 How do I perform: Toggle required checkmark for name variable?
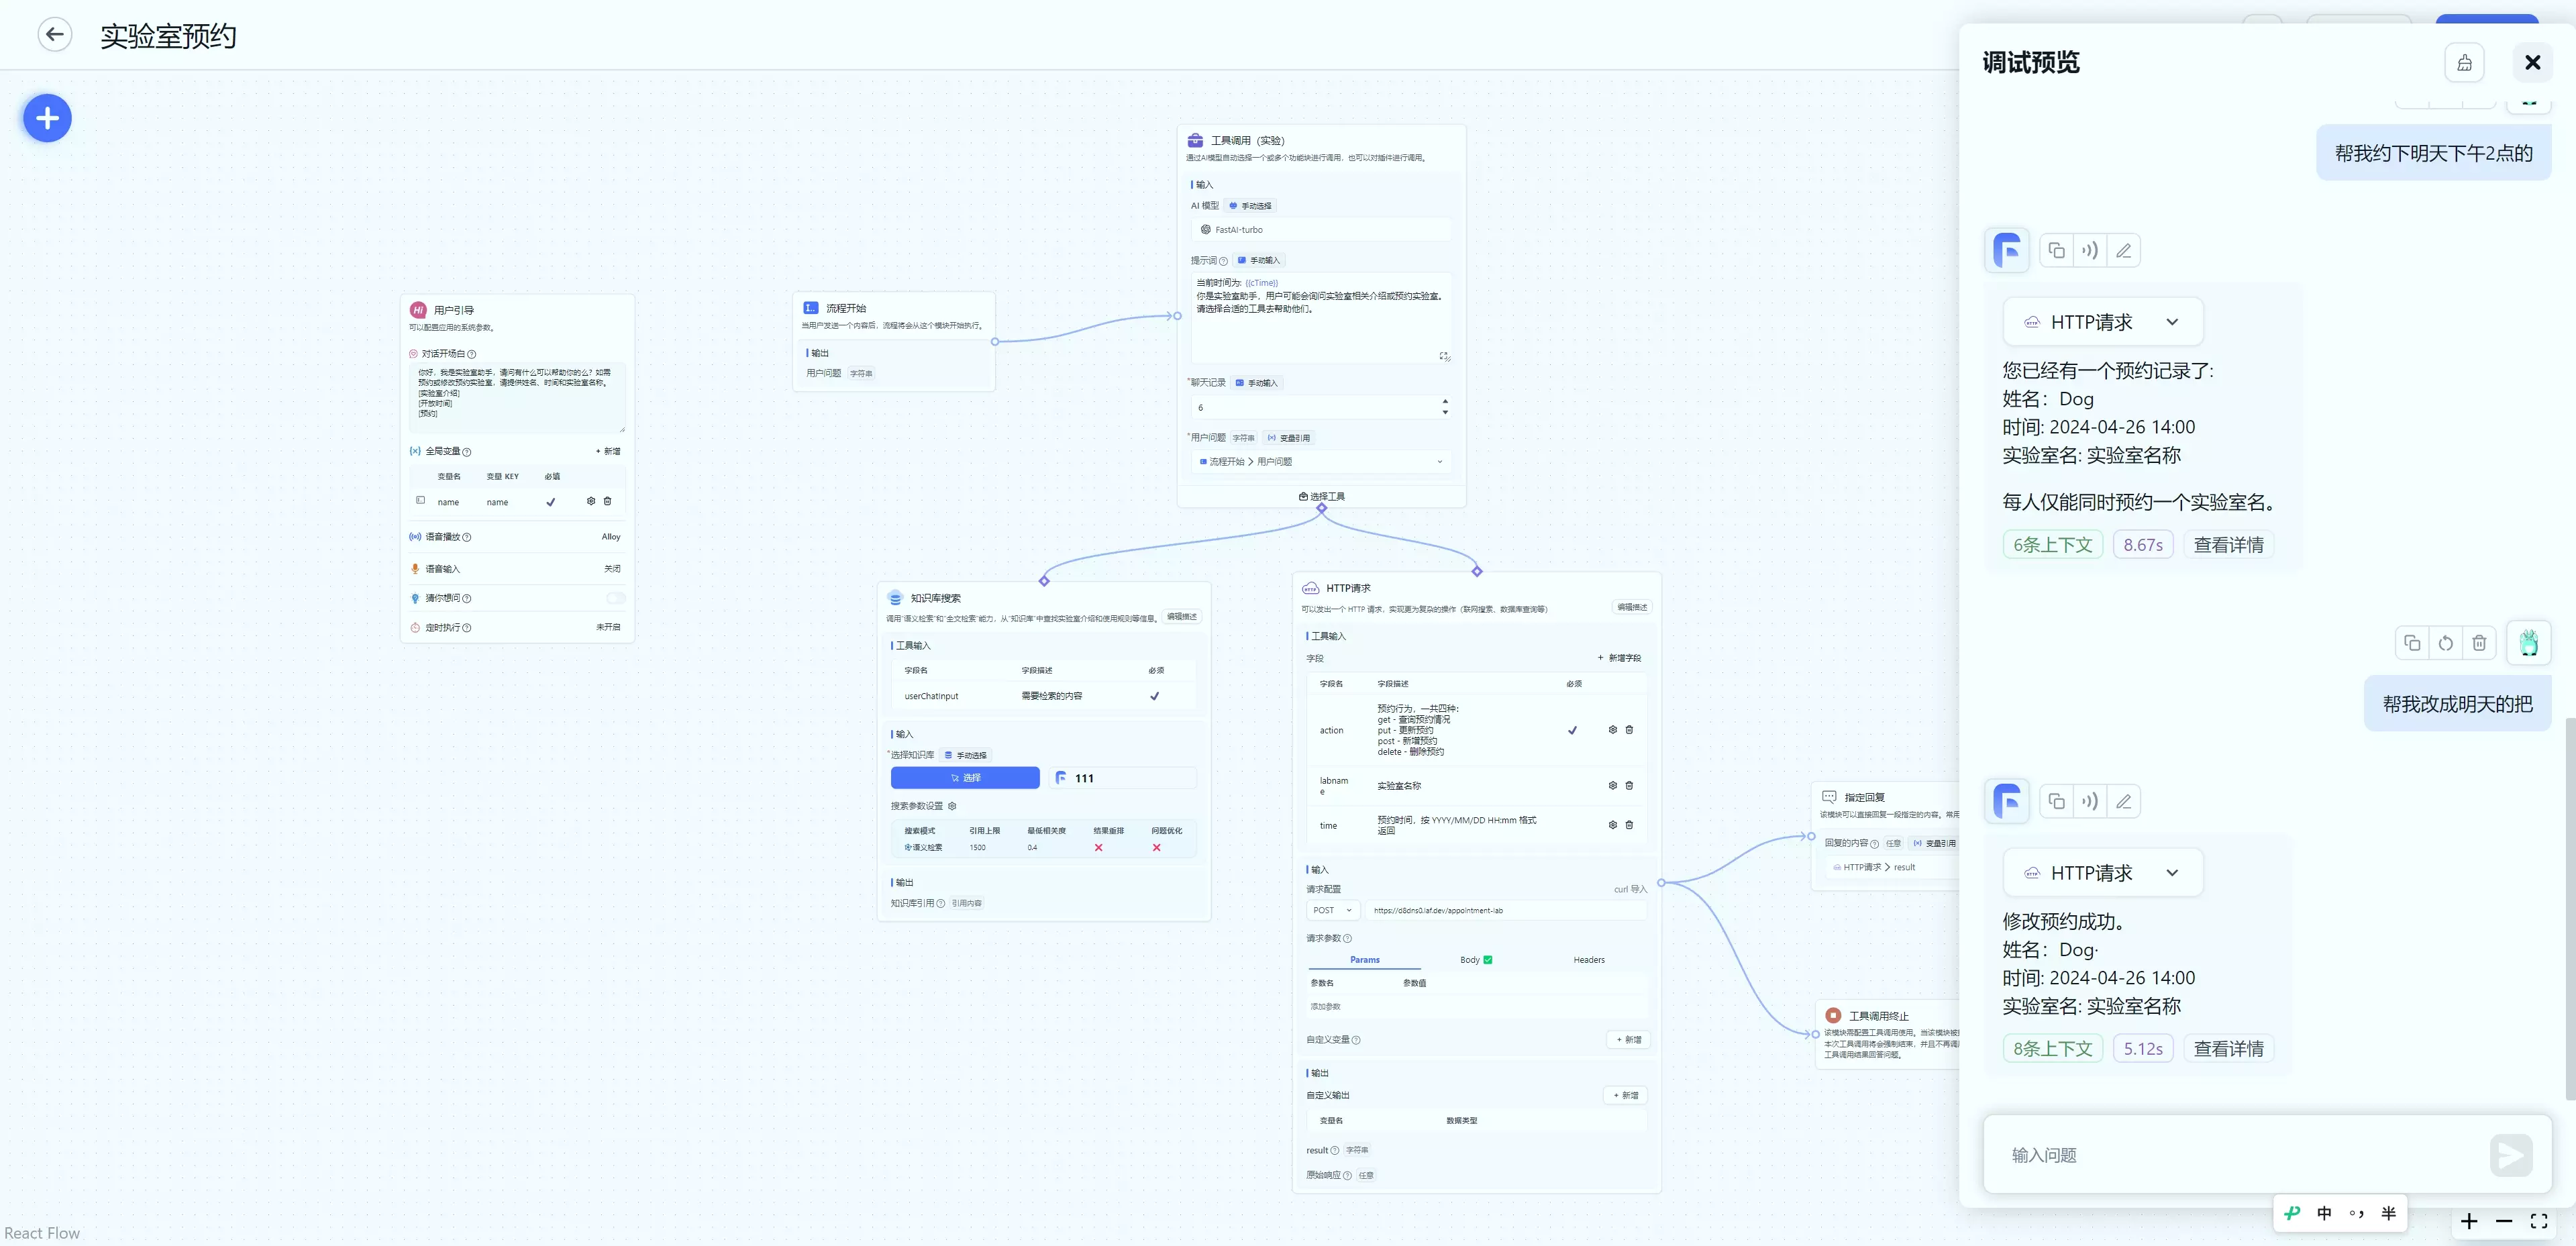click(550, 502)
